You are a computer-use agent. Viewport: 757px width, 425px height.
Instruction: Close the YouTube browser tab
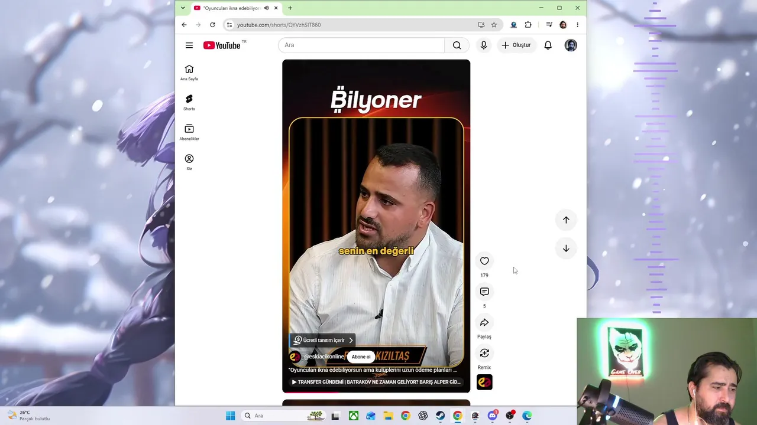pos(276,8)
